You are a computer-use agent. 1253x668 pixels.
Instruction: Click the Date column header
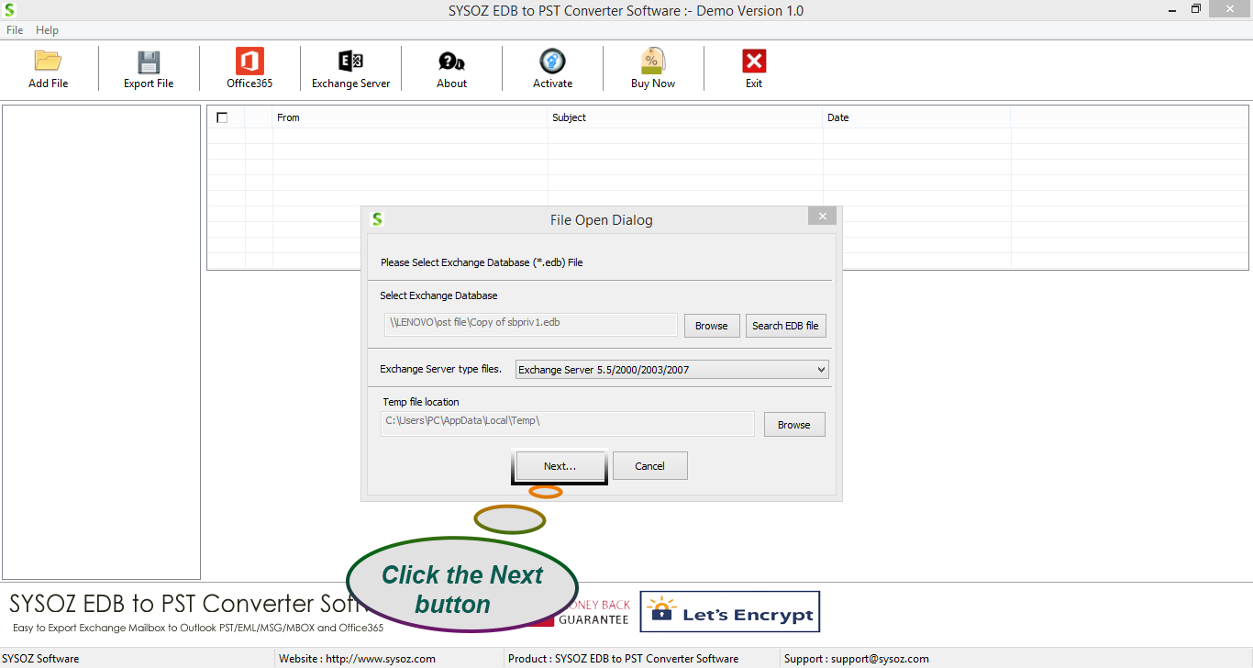point(916,117)
